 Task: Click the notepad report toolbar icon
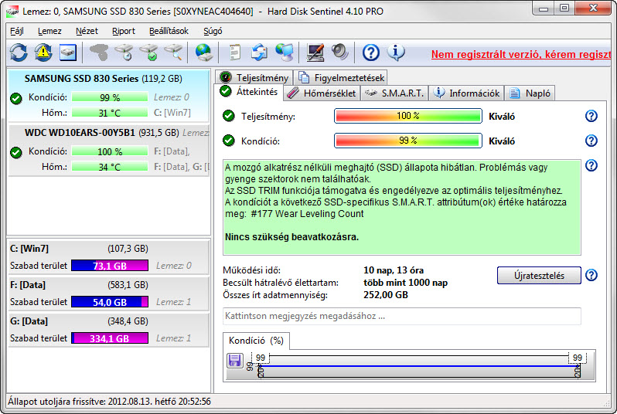pyautogui.click(x=234, y=53)
